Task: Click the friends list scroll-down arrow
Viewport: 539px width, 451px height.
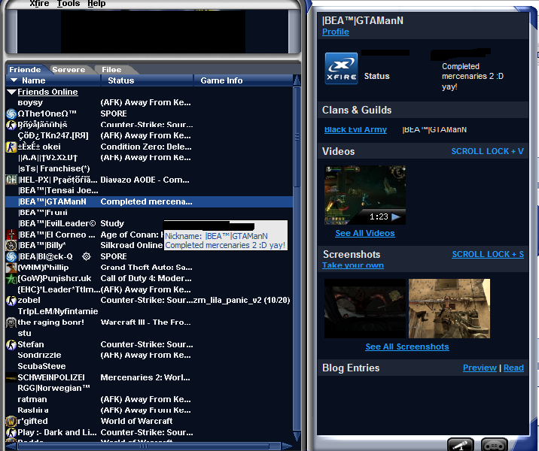Action: click(x=297, y=437)
